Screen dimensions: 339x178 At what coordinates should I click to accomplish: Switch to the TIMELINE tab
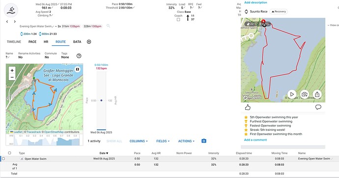[14, 42]
